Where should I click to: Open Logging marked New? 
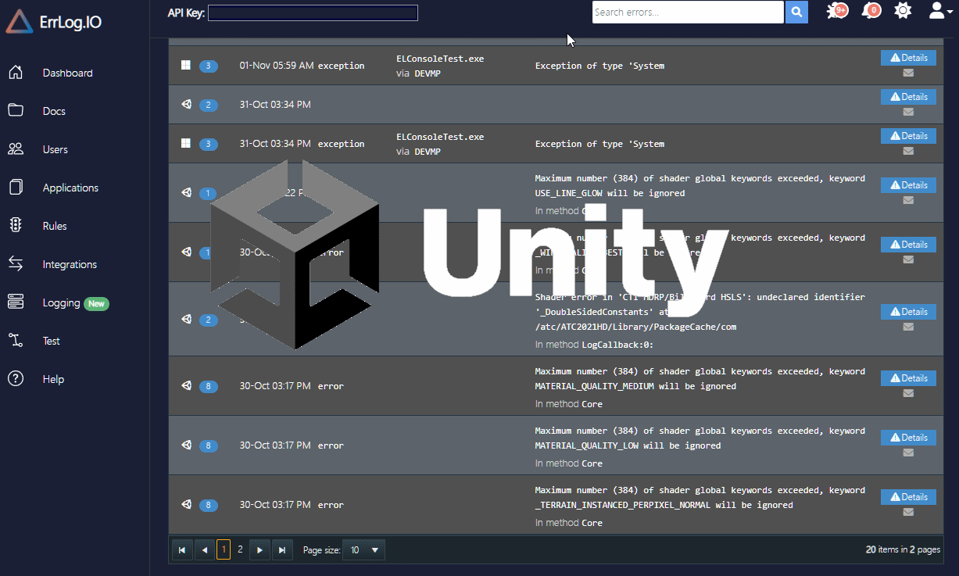click(62, 302)
